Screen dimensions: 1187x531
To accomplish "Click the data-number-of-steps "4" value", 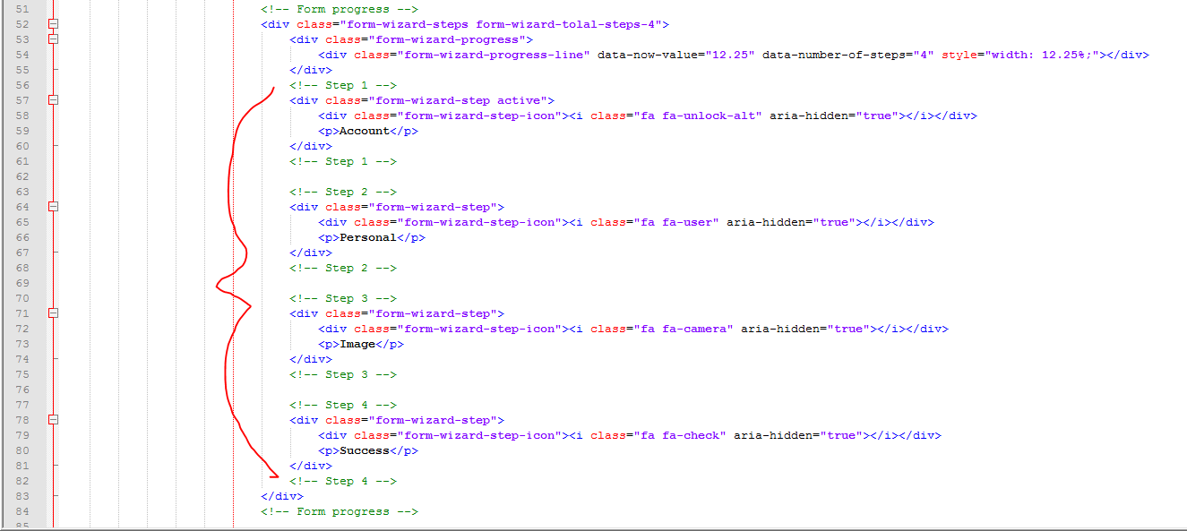I will [x=924, y=55].
